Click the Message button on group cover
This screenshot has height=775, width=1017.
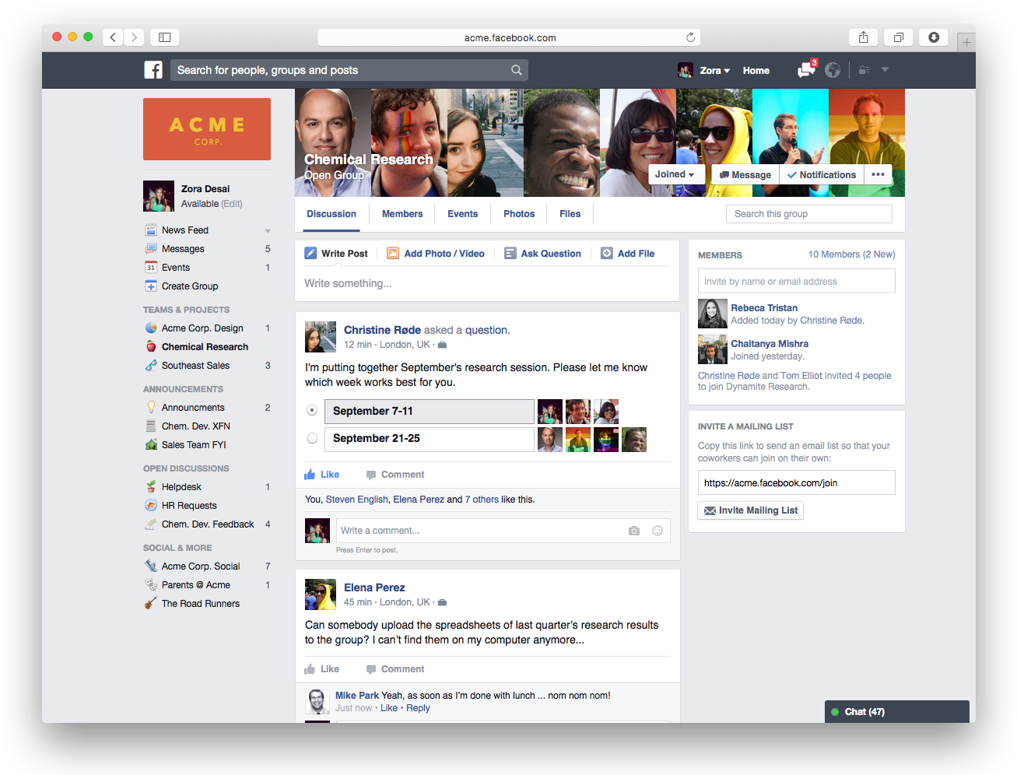[745, 175]
